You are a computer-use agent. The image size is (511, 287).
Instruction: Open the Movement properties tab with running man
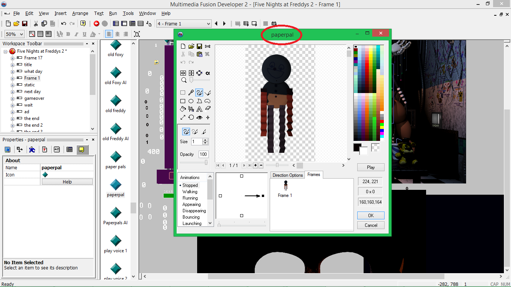point(32,149)
